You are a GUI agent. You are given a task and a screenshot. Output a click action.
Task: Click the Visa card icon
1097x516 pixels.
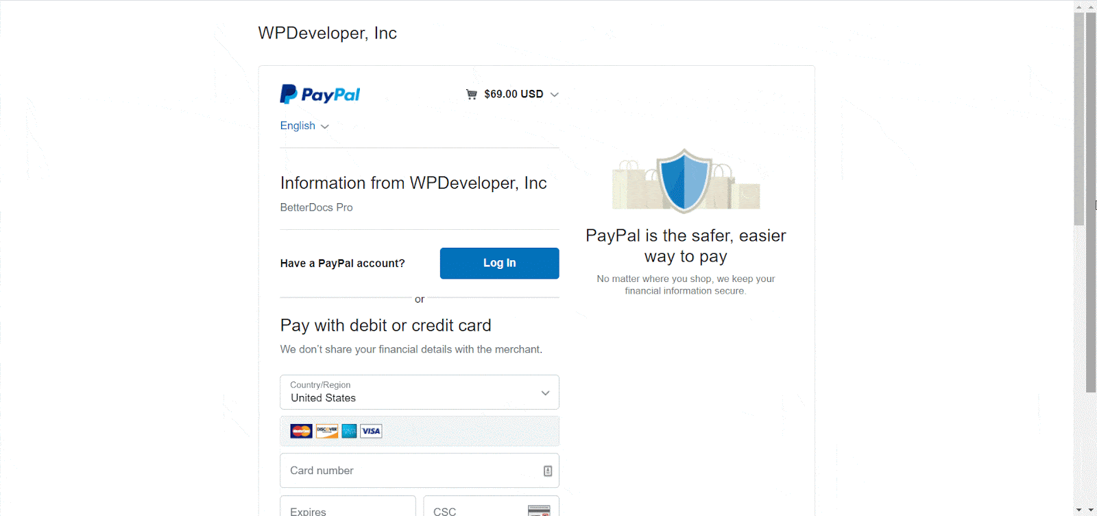pyautogui.click(x=371, y=431)
